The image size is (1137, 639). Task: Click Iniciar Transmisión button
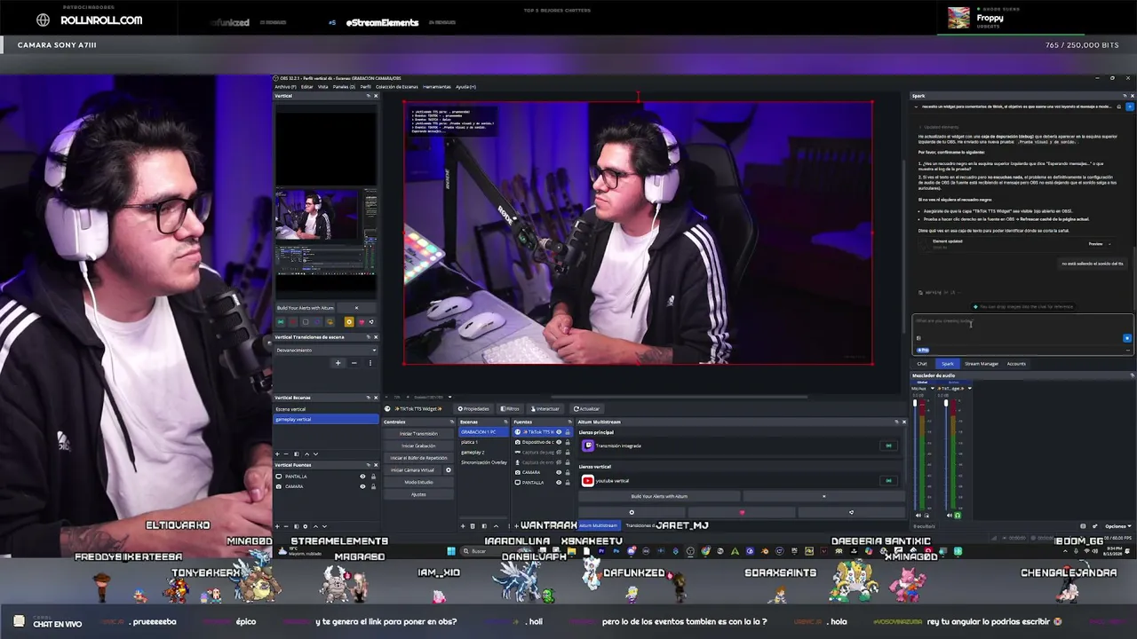coord(418,434)
